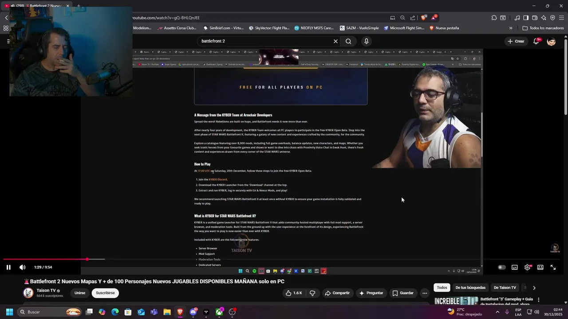Click the browser address bar URL
This screenshot has width=568, height=319.
tap(166, 18)
